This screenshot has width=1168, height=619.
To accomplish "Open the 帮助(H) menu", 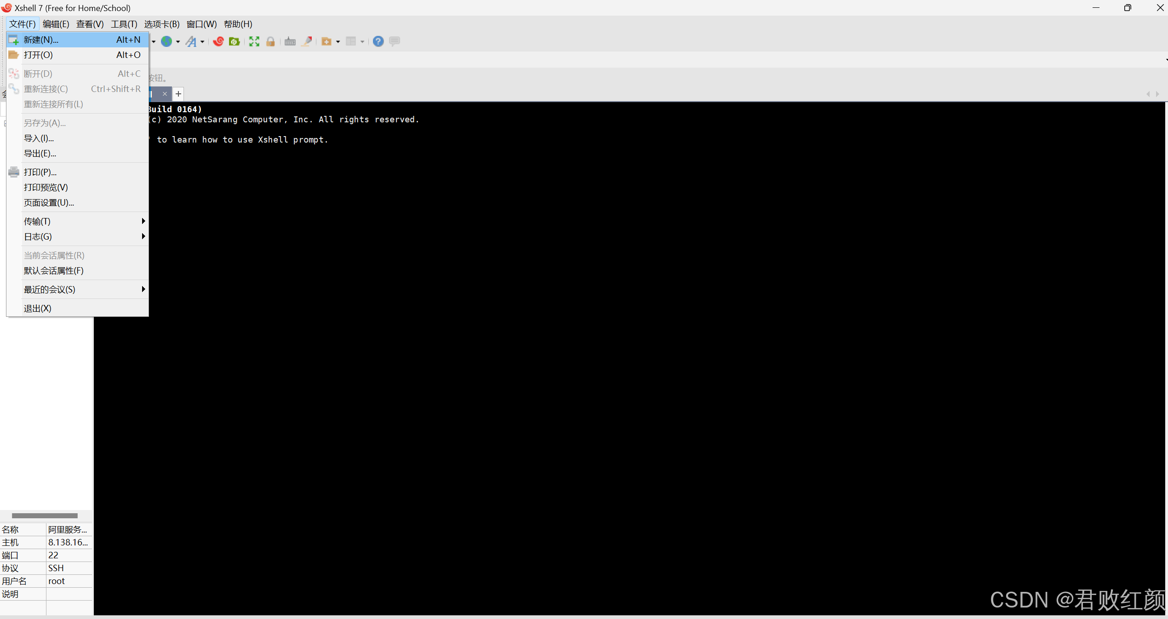I will click(x=238, y=24).
